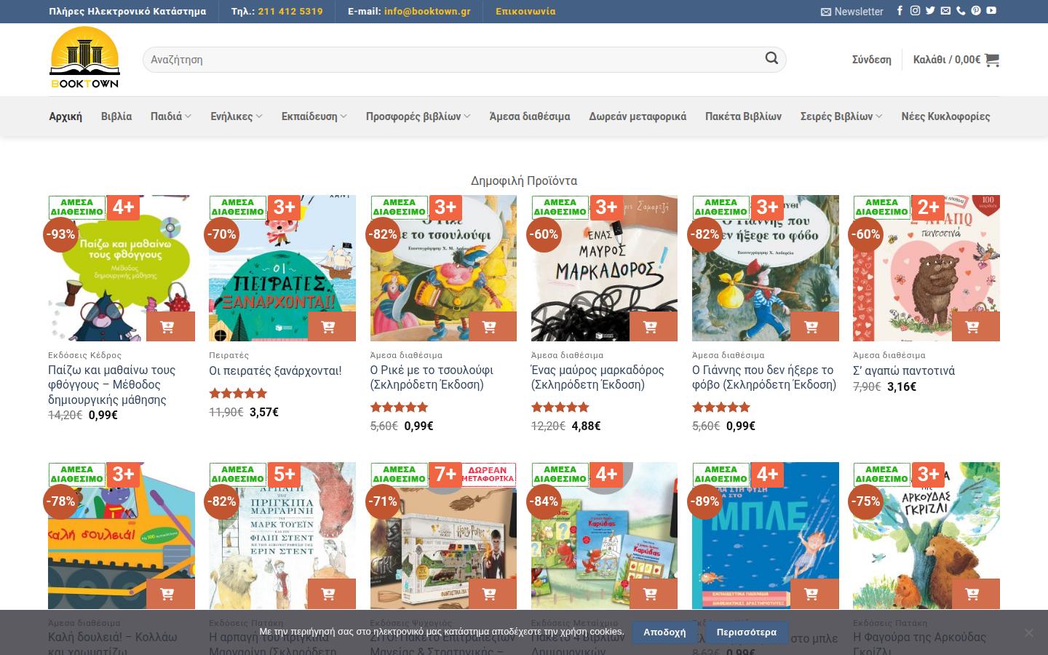Open the 'Οι πειρατές ξανάρχονται' cover thumbnail
The image size is (1048, 655).
tap(282, 268)
